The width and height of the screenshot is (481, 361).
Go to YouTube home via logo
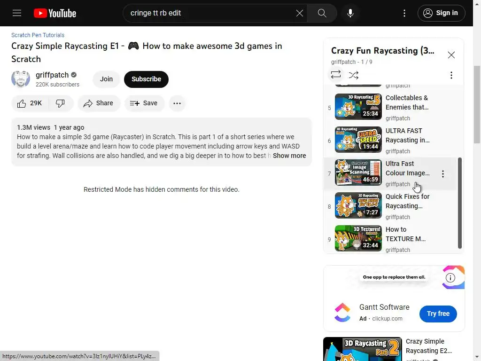(x=55, y=13)
